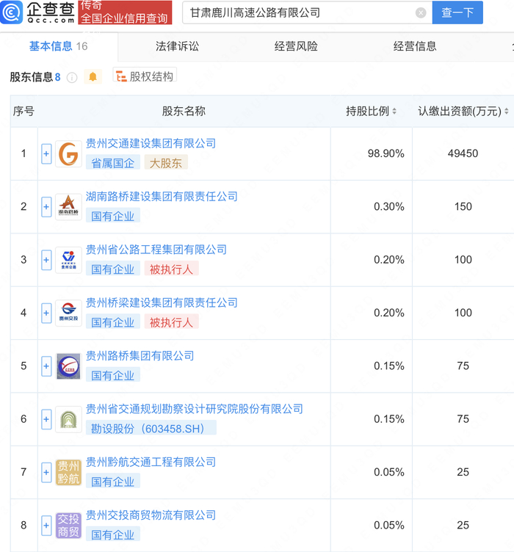Screen dimensions: 514x552
Task: Click 国有企业 tag under 贵州黔航交通工程
Action: (x=113, y=482)
